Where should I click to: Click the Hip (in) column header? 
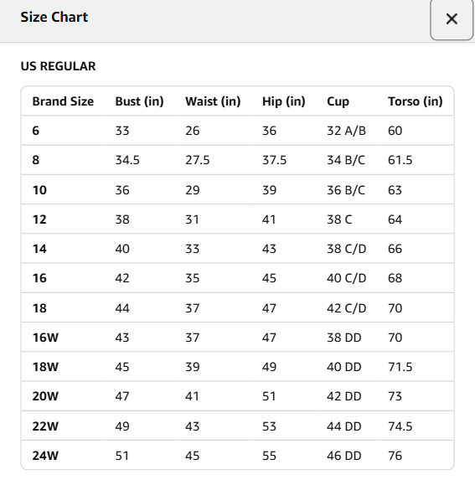point(284,101)
